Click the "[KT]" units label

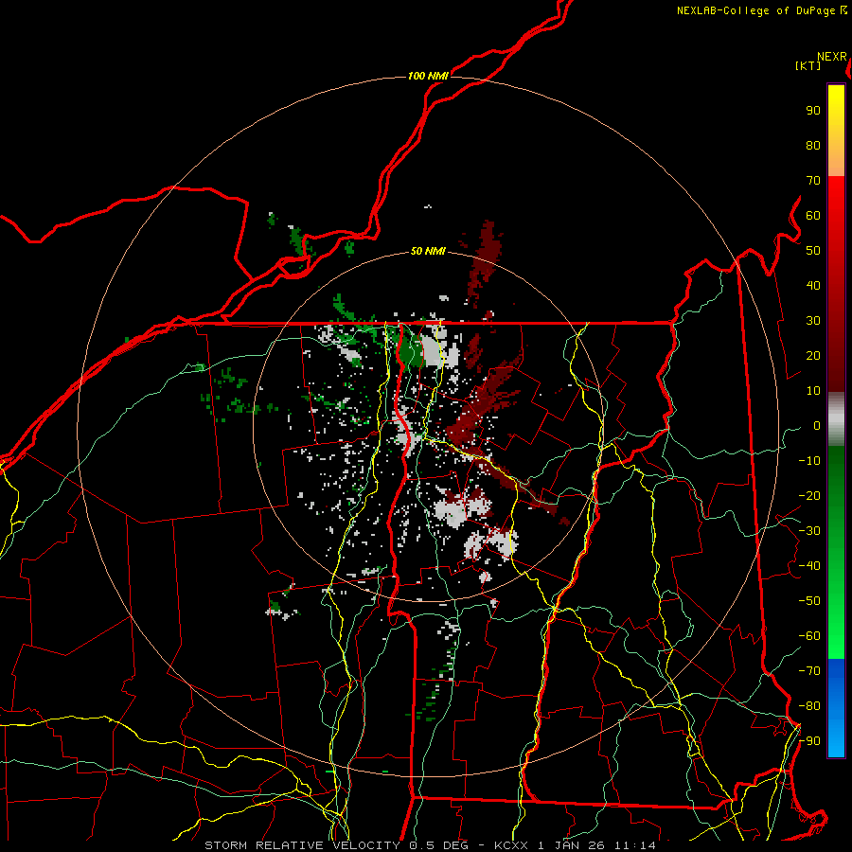click(808, 65)
